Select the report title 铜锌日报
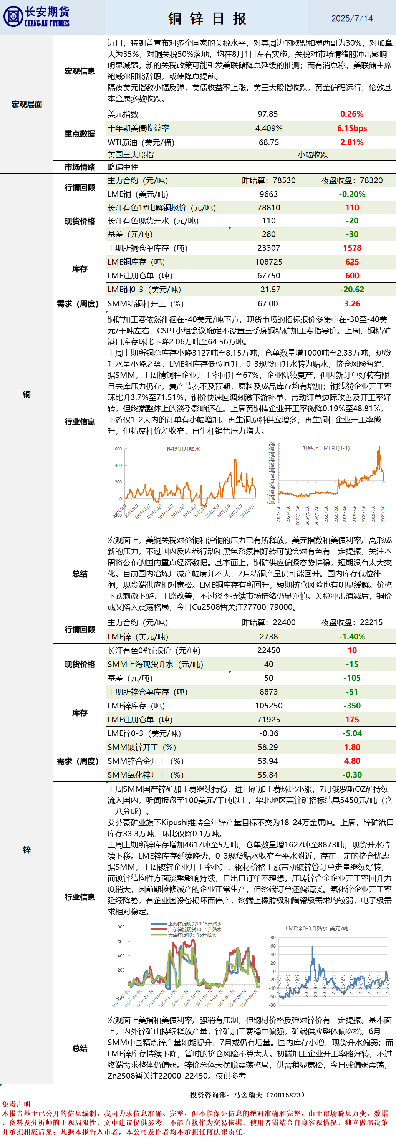Screen dimensions: 396x1142 (x=207, y=18)
